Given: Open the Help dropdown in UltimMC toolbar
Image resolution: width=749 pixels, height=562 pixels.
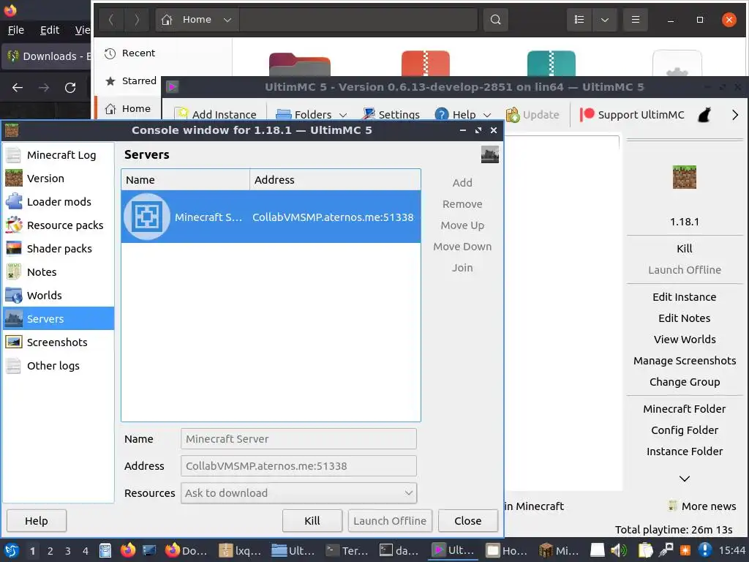Looking at the screenshot, I should tap(463, 115).
